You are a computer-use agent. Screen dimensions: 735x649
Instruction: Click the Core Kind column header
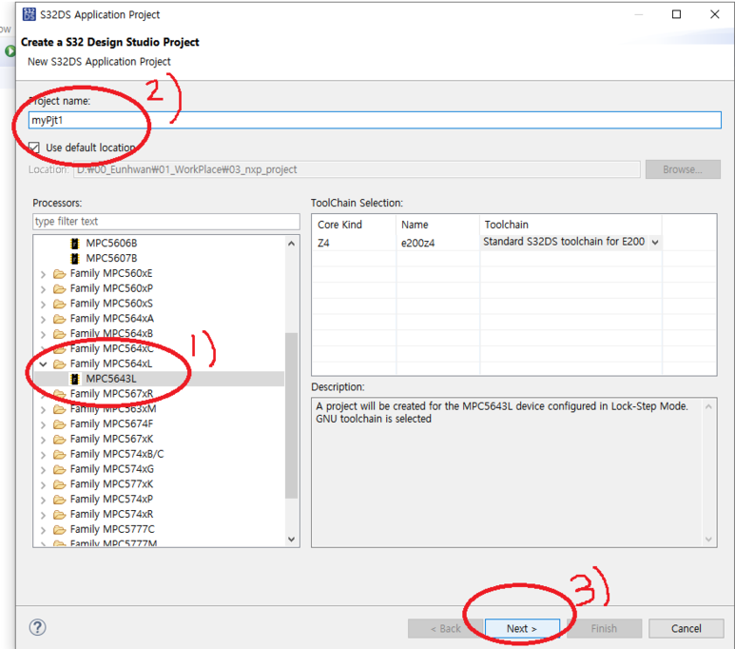tap(354, 225)
